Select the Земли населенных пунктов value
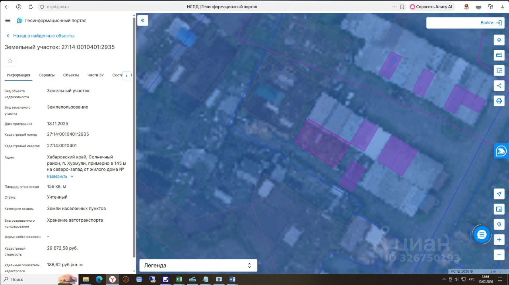Viewport: 509px width, 285px height. click(x=76, y=209)
